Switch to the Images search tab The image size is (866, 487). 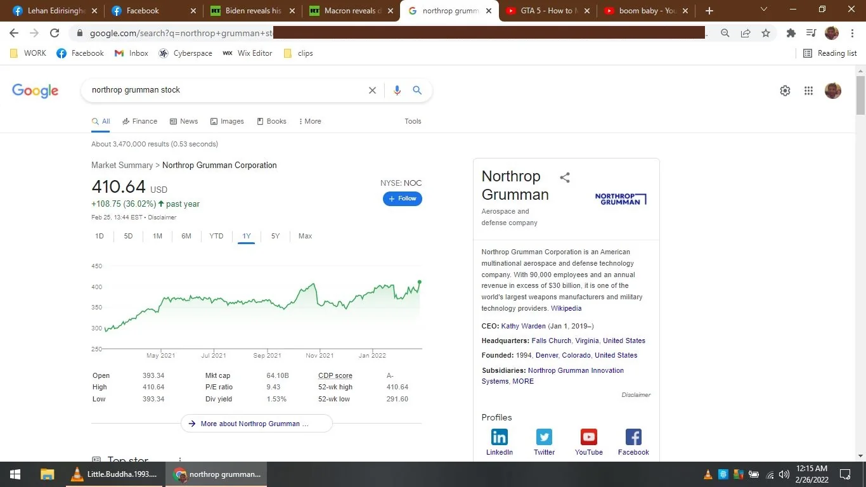[227, 121]
